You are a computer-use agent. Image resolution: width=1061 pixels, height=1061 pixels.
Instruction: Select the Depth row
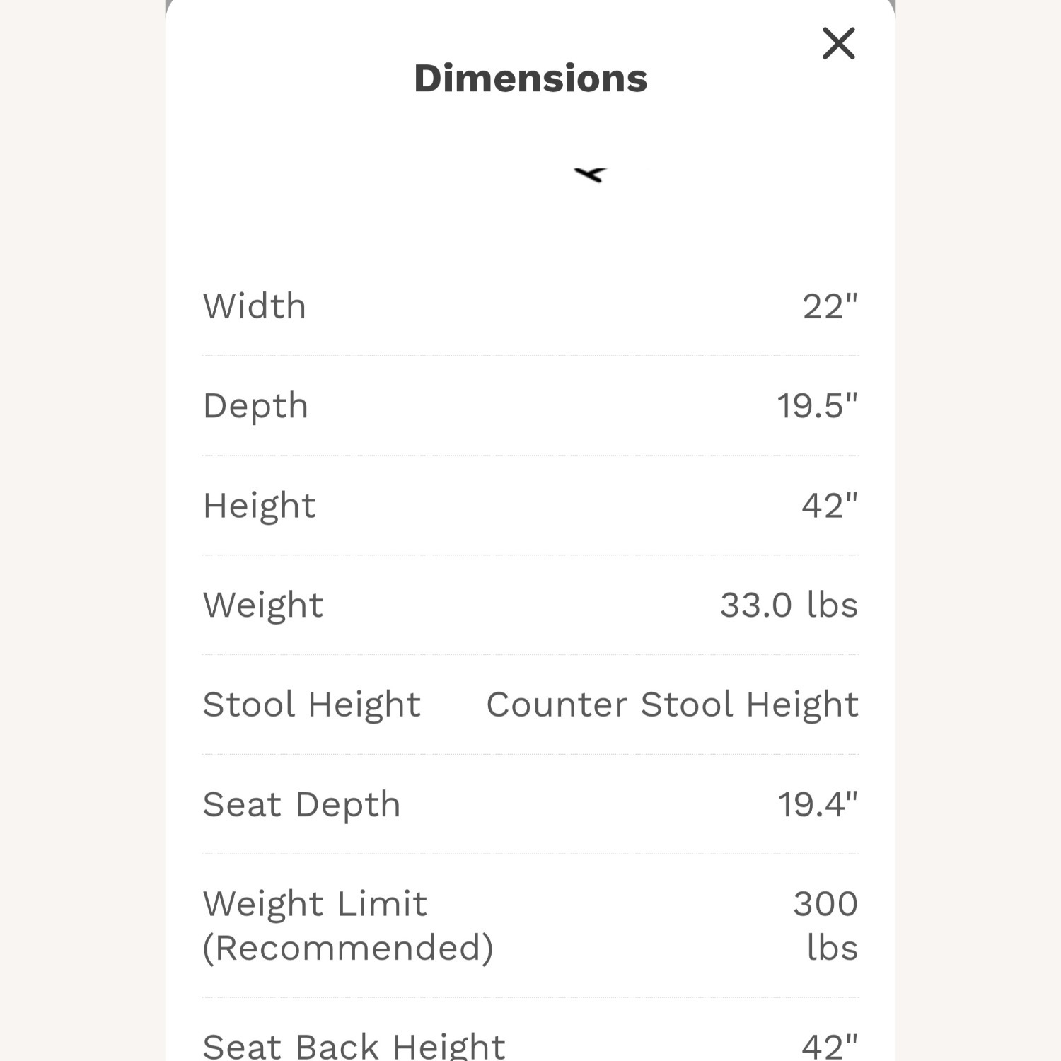pos(255,405)
